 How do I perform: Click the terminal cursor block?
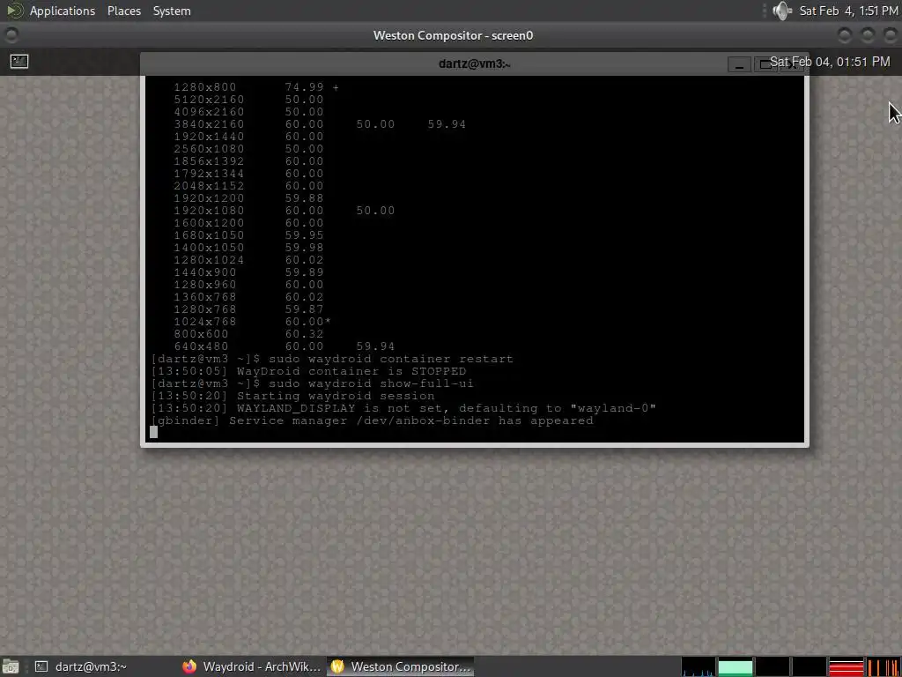153,432
